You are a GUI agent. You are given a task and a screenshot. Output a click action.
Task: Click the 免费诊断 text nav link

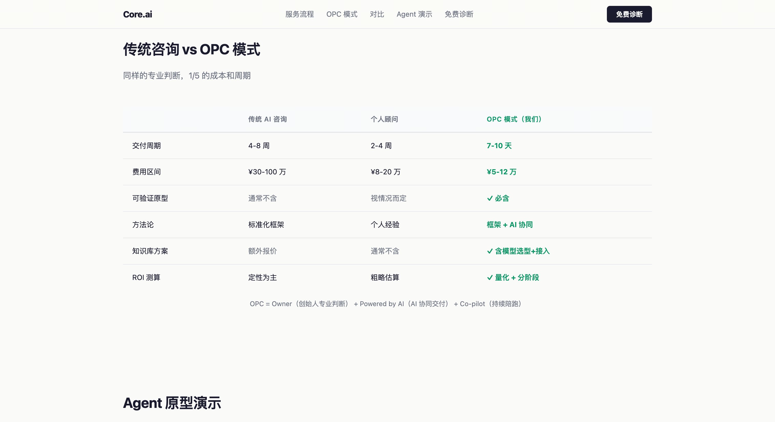pos(459,14)
